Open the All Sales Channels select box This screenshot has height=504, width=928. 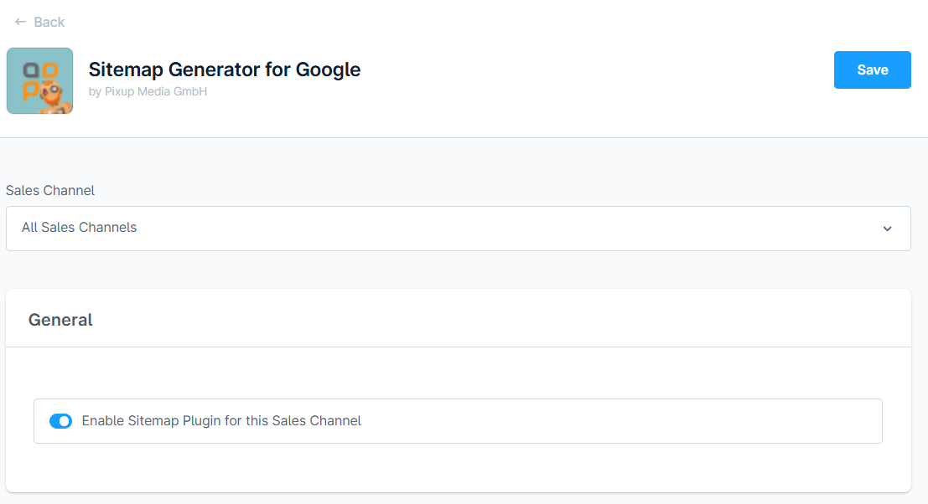click(x=458, y=228)
